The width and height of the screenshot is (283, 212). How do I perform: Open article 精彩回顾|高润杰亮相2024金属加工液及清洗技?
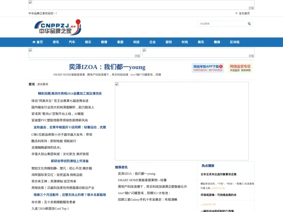(70, 93)
